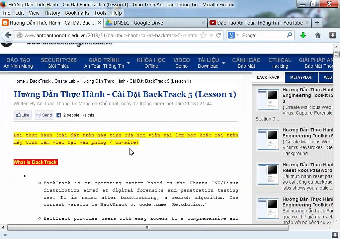Click the BackTrack breadcrumb link

[x=40, y=81]
